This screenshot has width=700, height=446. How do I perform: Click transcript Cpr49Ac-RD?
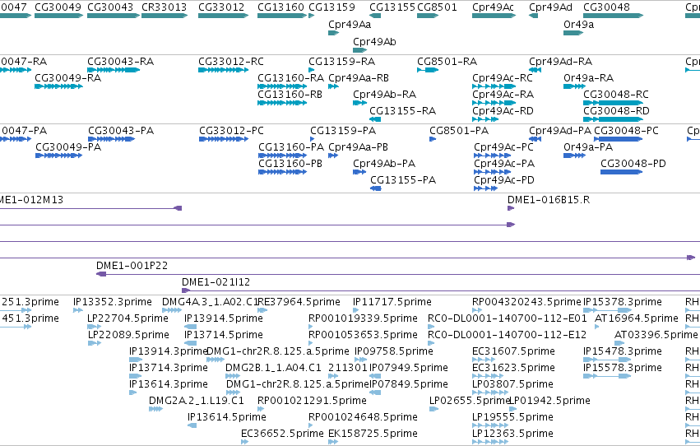[x=485, y=119]
